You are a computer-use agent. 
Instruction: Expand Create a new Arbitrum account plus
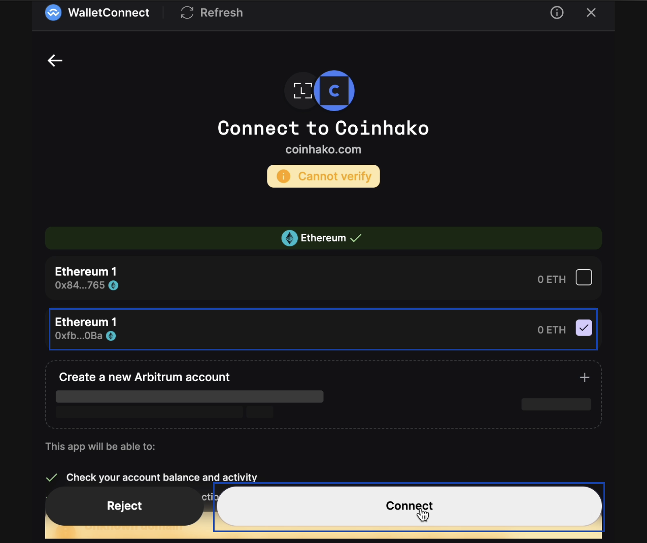584,377
